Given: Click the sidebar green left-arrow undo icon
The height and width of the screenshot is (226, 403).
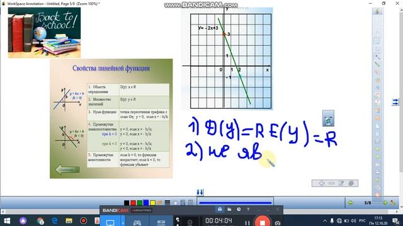Looking at the screenshot, I should [377, 149].
